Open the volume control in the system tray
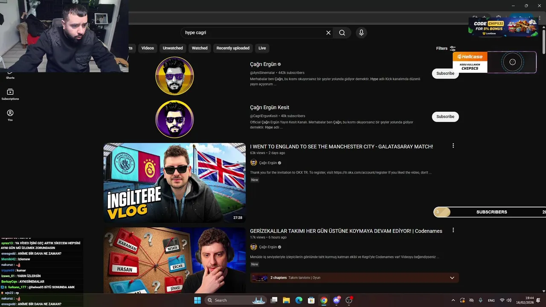 [x=509, y=301]
